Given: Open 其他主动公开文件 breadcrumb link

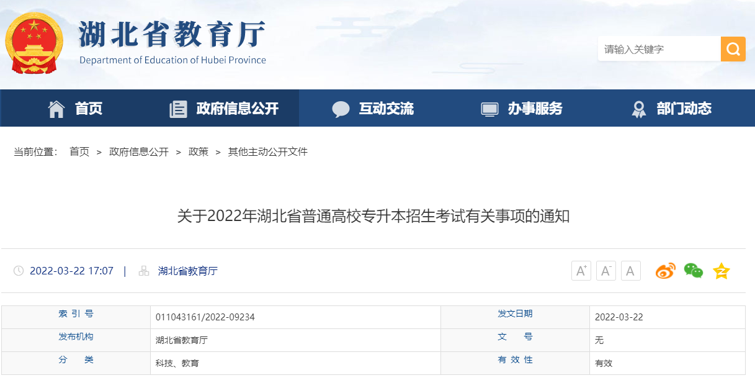Looking at the screenshot, I should [x=268, y=151].
